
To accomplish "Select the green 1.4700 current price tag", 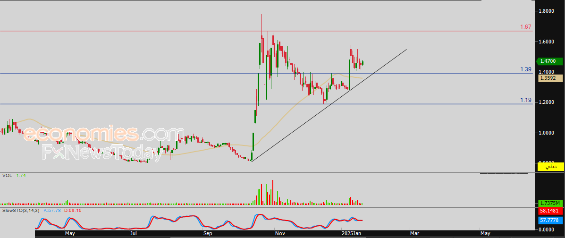I will [x=549, y=61].
